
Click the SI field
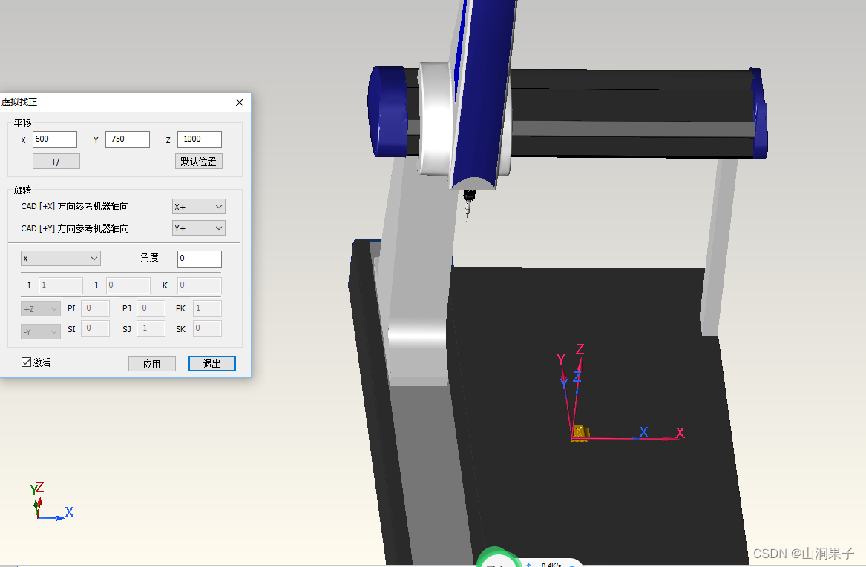click(95, 329)
